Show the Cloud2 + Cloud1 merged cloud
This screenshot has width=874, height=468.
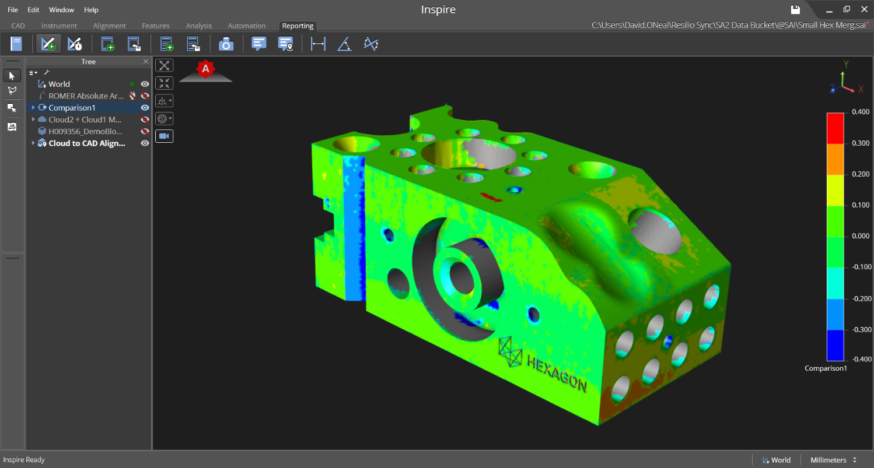(145, 119)
